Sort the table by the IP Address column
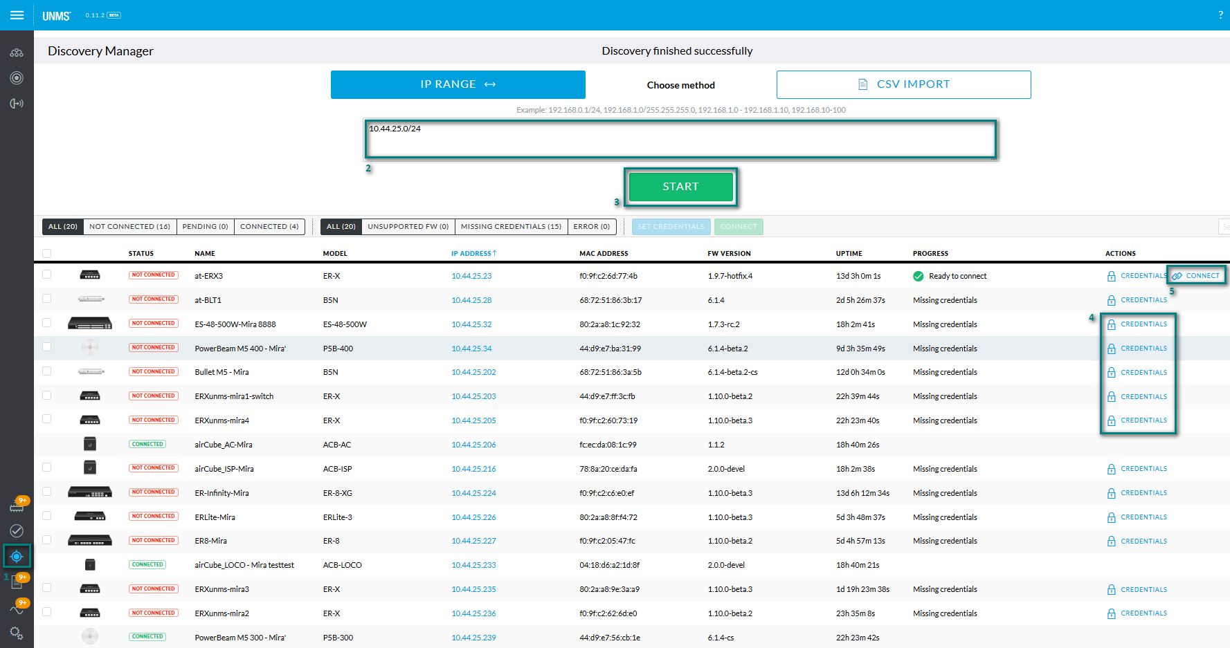 coord(473,253)
